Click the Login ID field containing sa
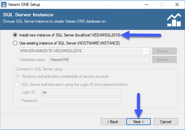 (x=81, y=92)
